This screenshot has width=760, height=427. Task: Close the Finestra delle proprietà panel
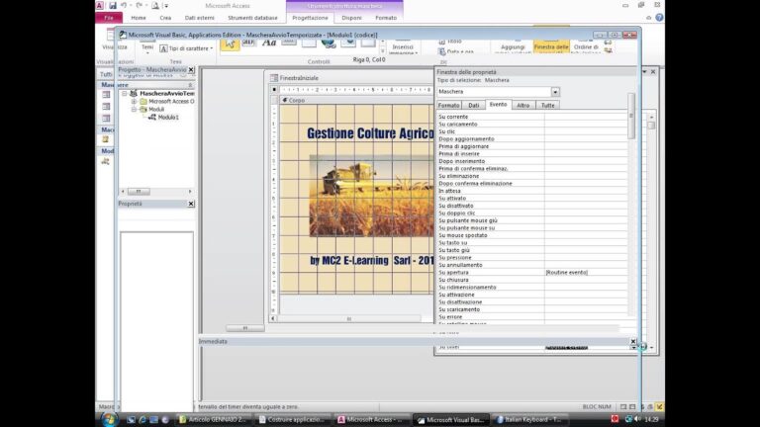point(653,71)
